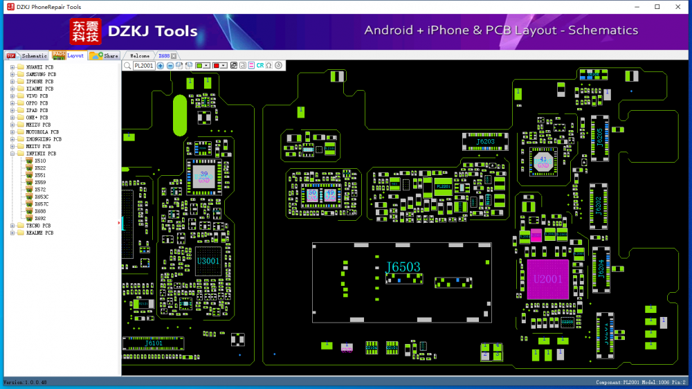Expand the SAMSUNG PCB folder

(12, 75)
